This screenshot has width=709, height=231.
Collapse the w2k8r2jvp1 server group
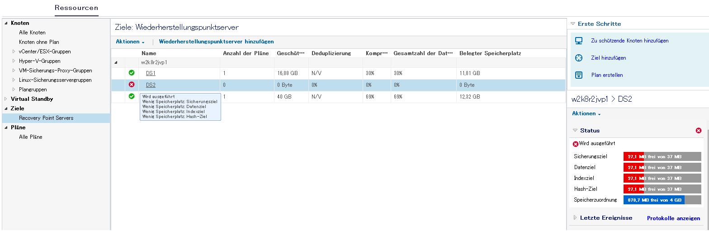(116, 63)
